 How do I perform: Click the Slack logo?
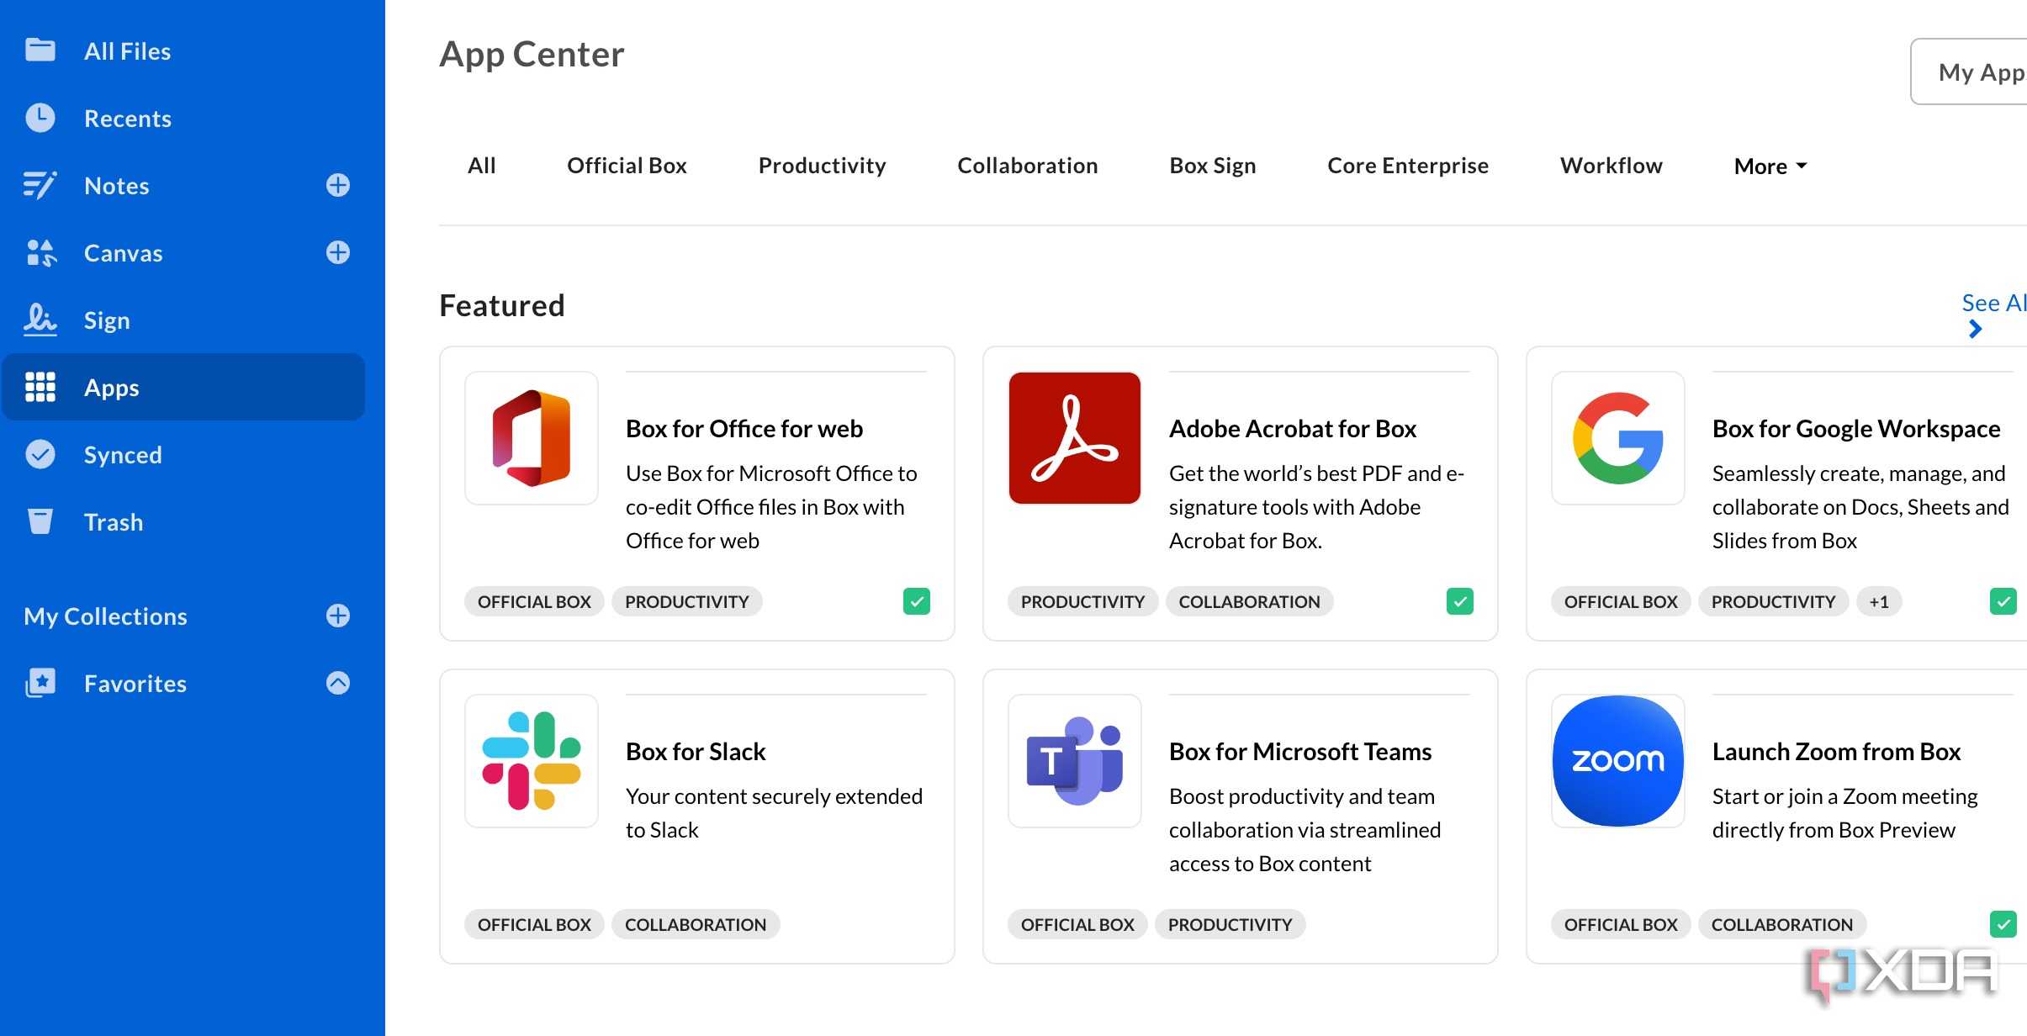pos(532,761)
